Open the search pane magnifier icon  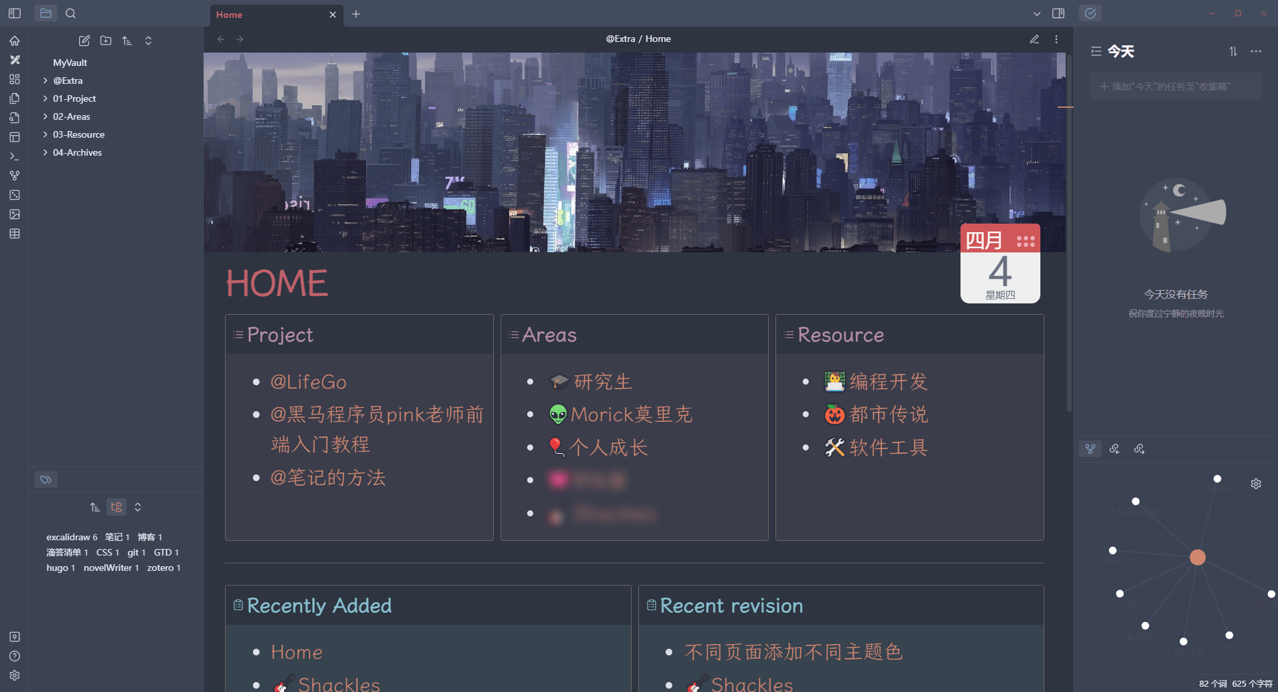coord(71,13)
